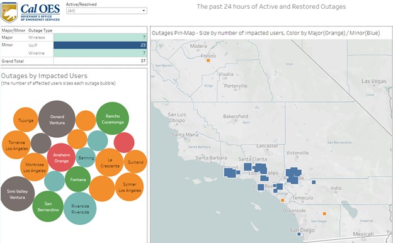Screen dimensions: 393x243
Task: Click the Oxnard Ventura outage bubble
Action: [x=57, y=119]
